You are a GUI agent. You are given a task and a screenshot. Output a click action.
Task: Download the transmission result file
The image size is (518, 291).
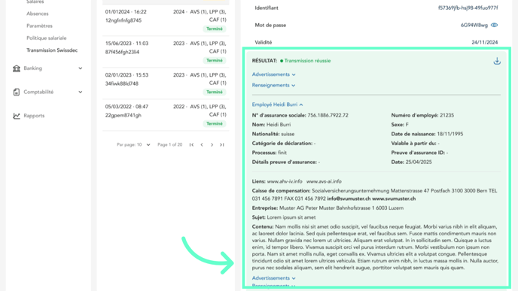pos(497,61)
